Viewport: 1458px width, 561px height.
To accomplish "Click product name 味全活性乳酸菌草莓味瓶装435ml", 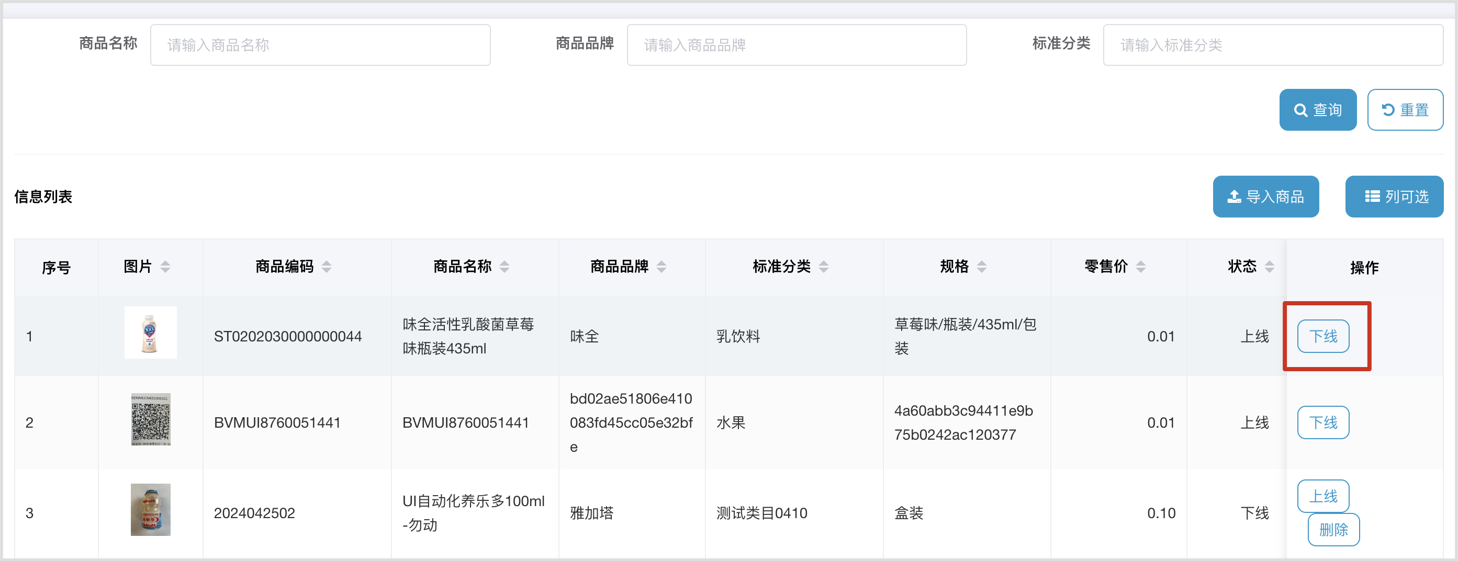I will click(x=468, y=337).
